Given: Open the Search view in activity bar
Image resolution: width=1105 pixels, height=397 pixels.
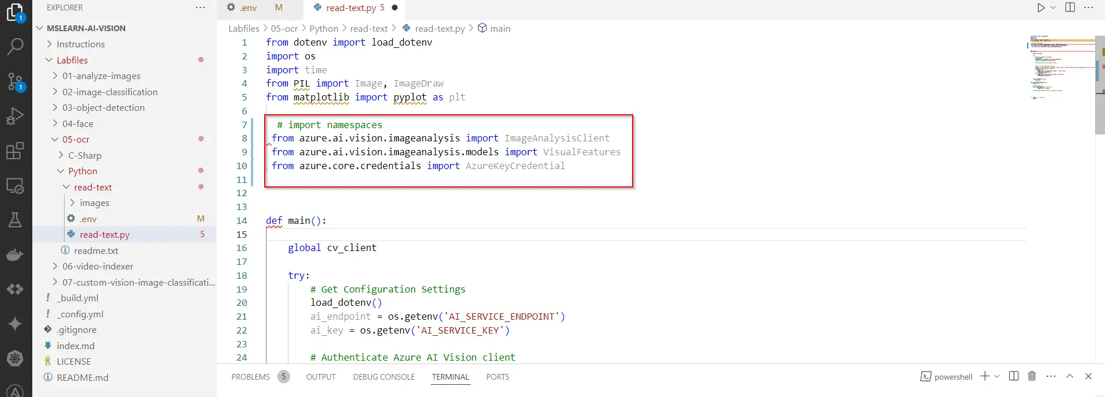Looking at the screenshot, I should coord(15,46).
